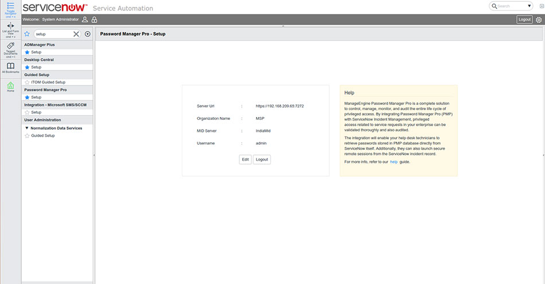The width and height of the screenshot is (545, 284).
Task: Collapse the banner using the top-center arrow
Action: [x=283, y=26]
